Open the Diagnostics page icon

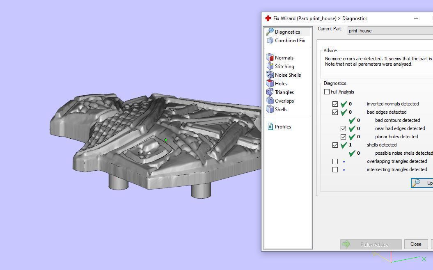click(270, 32)
